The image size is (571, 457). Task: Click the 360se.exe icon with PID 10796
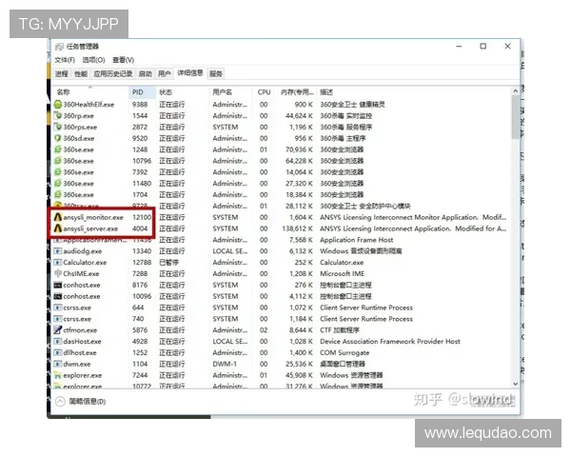coord(57,161)
